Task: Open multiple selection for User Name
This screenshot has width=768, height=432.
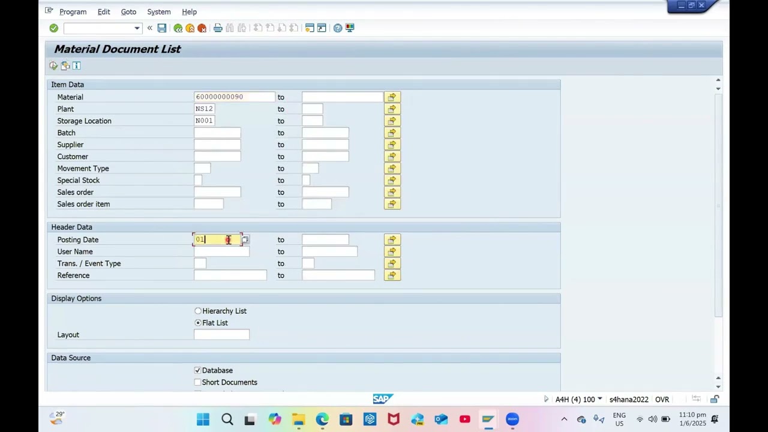Action: click(x=392, y=251)
